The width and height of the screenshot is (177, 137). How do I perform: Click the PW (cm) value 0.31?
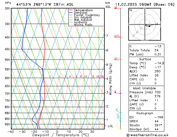point(158,54)
